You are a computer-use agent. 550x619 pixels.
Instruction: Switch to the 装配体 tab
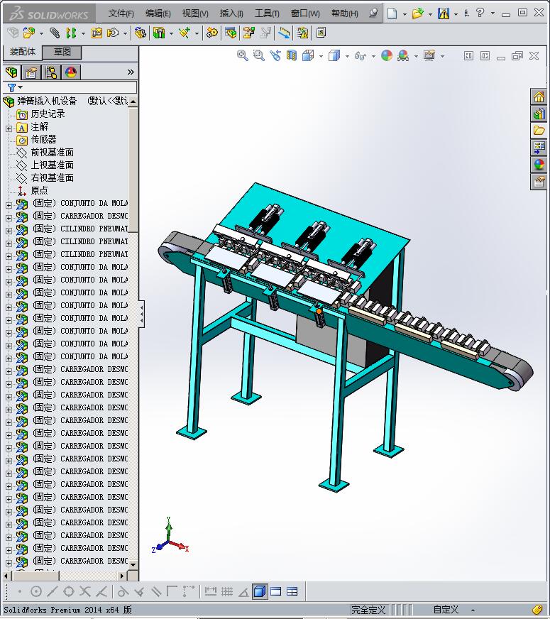pyautogui.click(x=23, y=52)
